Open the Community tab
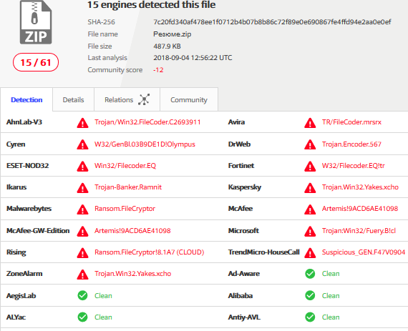The width and height of the screenshot is (408, 331). click(189, 100)
